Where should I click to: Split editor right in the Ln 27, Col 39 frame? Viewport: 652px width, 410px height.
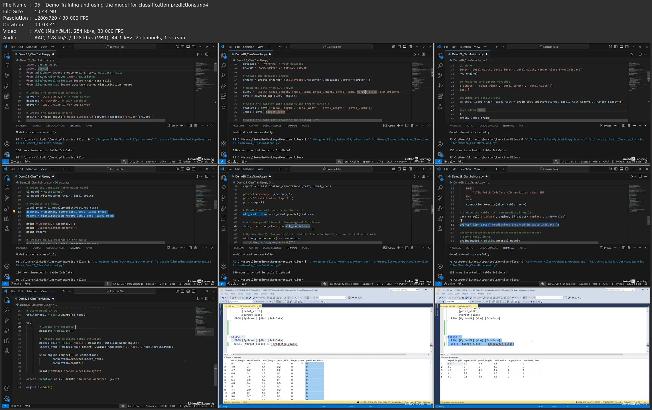click(x=640, y=54)
